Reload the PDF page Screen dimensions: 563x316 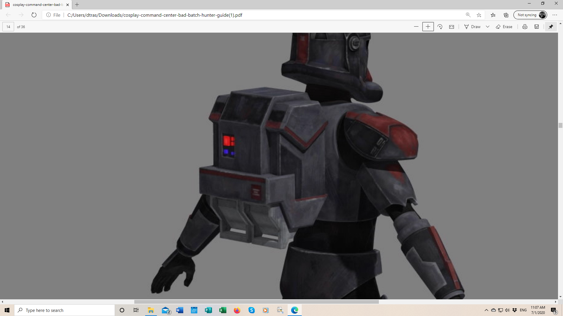coord(34,15)
